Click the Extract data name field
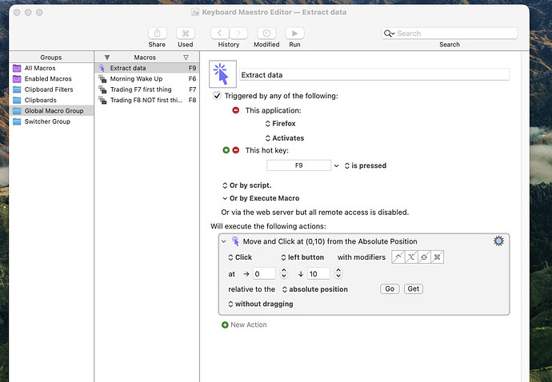The height and width of the screenshot is (382, 552). coord(374,74)
